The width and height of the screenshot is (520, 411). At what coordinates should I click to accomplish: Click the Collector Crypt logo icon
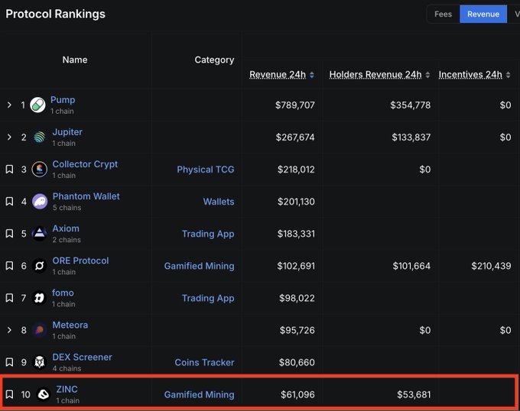tap(40, 170)
